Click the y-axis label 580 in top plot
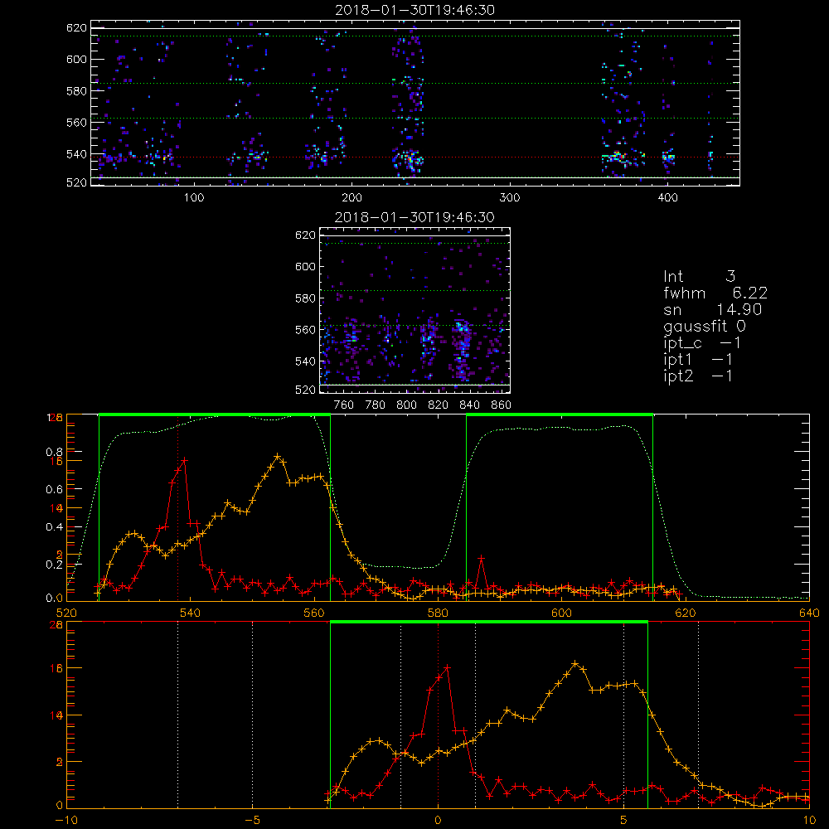 pos(76,91)
